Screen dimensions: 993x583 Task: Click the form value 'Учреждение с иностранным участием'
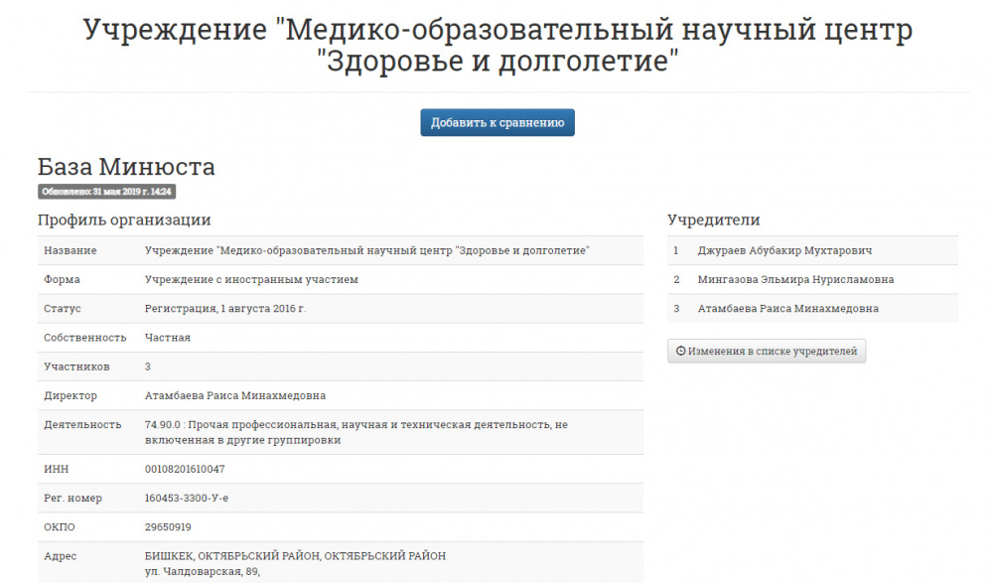click(x=251, y=279)
